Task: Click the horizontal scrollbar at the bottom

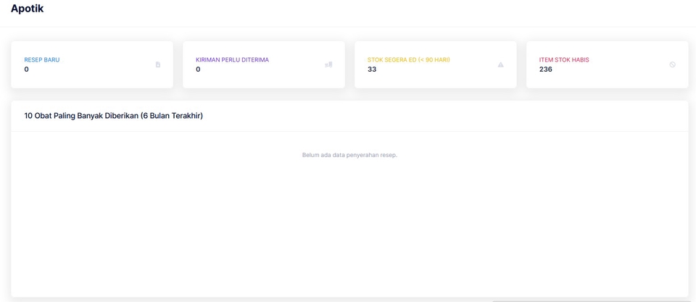Action: [591, 301]
